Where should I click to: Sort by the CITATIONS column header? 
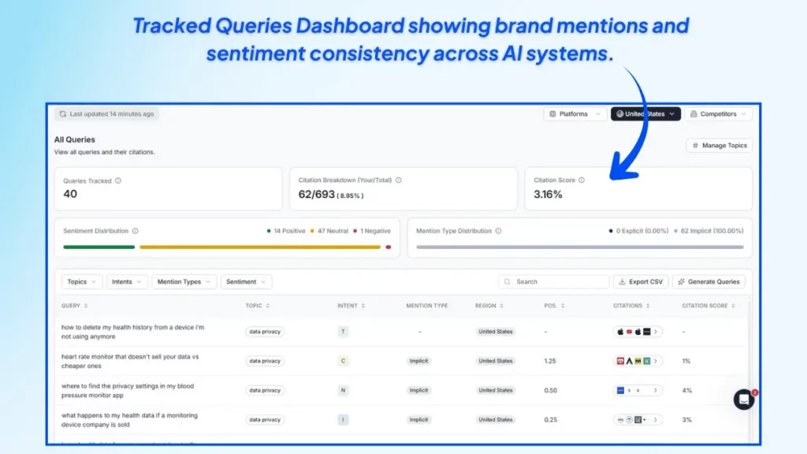(631, 306)
